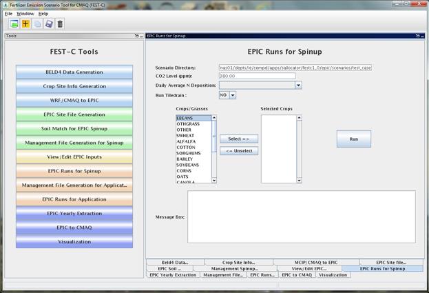Open BELD4 Data Generation tool

74,72
